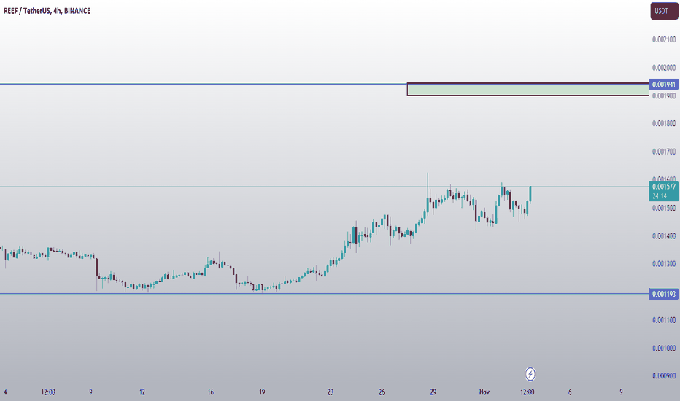Click the 0.001700 price axis label

point(664,152)
